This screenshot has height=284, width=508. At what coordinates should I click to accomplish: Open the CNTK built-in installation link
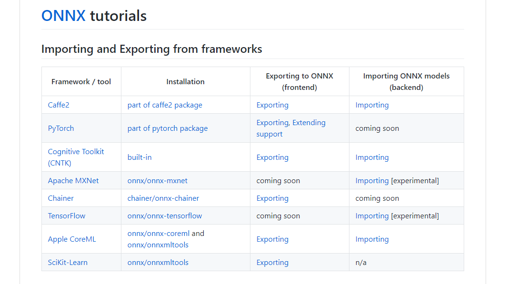click(x=139, y=157)
